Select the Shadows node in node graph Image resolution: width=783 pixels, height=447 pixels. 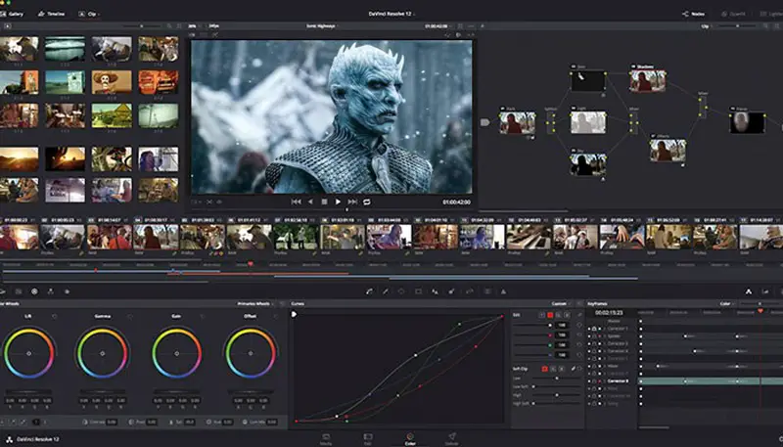[x=648, y=80]
